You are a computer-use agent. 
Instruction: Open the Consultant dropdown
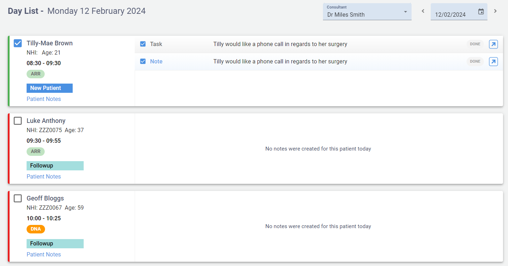[363, 15]
